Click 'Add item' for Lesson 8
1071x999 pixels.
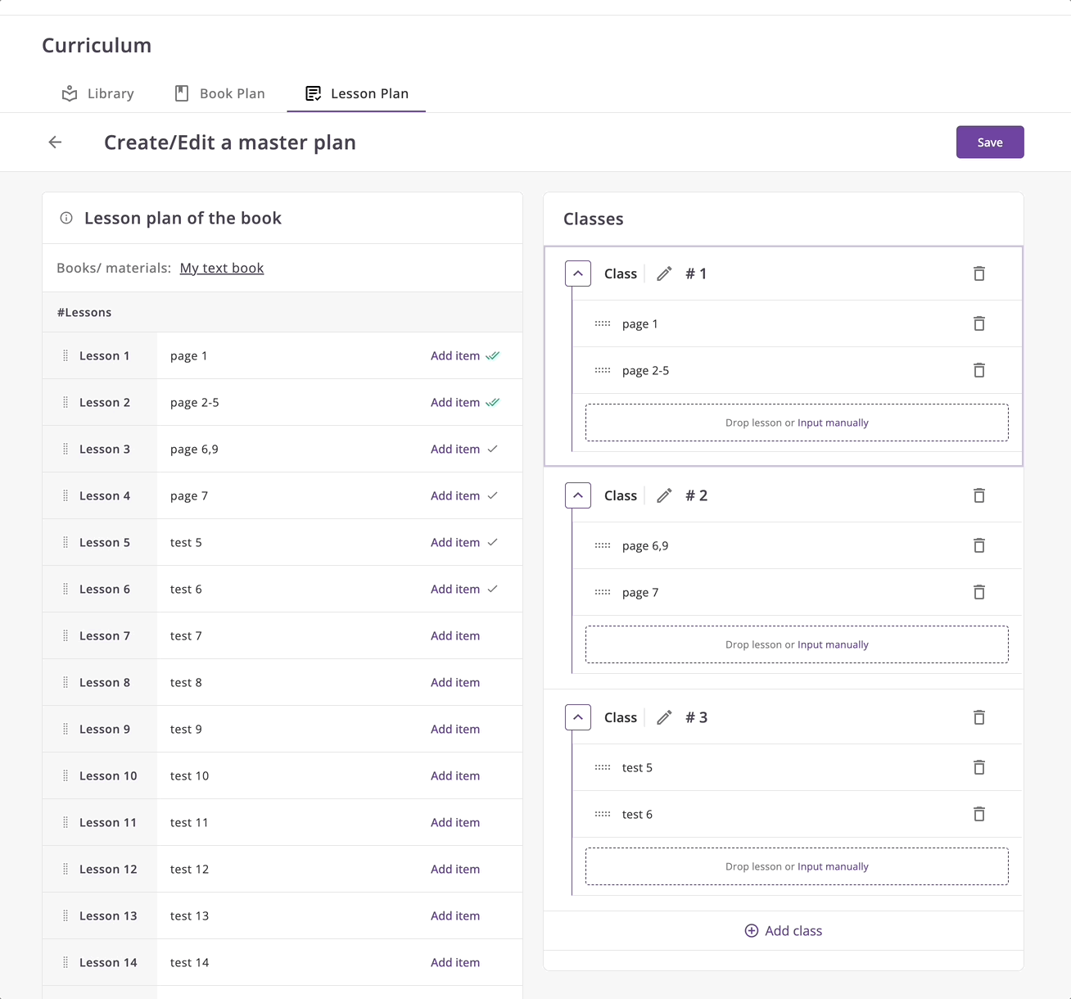[x=455, y=682]
